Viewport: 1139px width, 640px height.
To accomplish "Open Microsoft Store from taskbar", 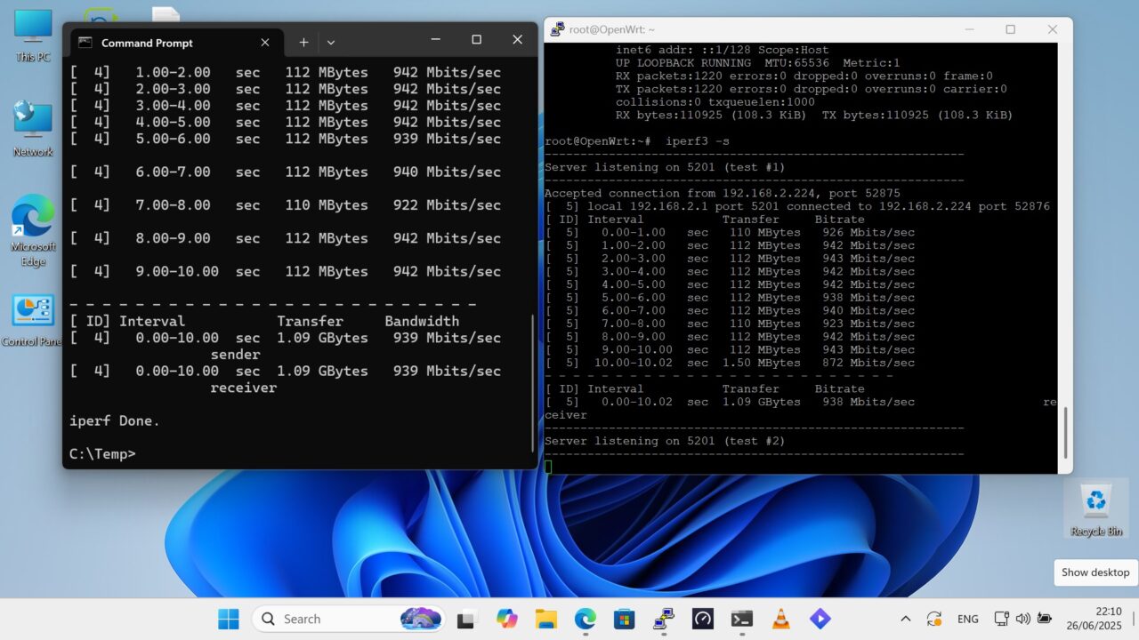I will point(624,619).
